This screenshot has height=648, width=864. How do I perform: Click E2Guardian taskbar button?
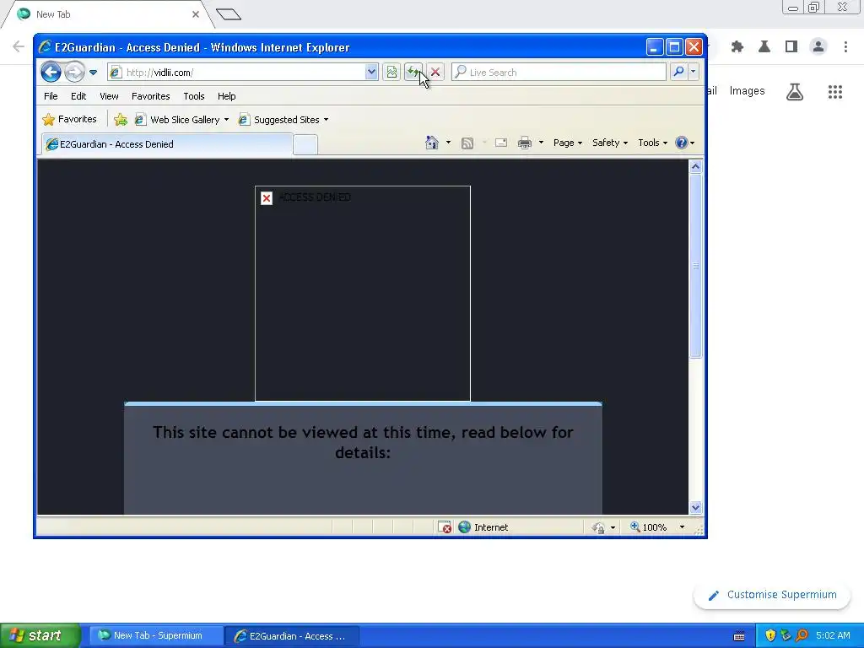click(292, 636)
